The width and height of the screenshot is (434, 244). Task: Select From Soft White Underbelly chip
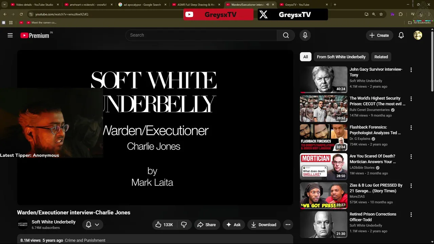[x=341, y=57]
